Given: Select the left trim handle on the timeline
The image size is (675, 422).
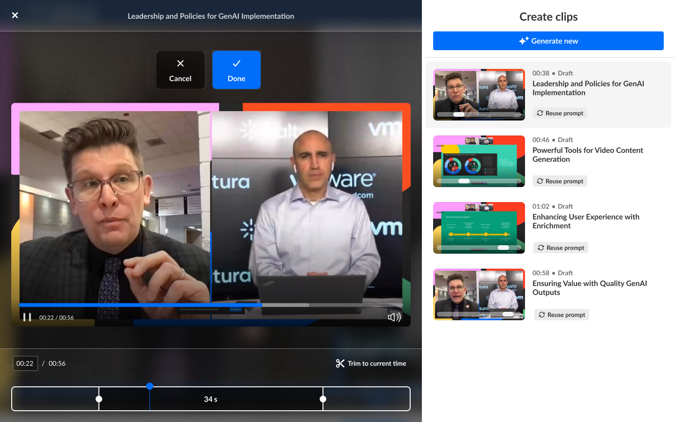Looking at the screenshot, I should pos(99,399).
